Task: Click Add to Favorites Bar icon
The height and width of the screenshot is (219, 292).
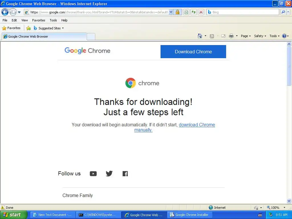Action: click(29, 28)
